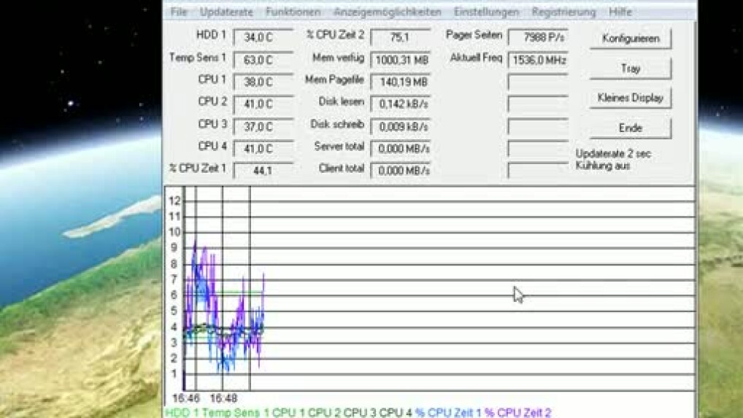Click the % CPU Zeit 2 value field
Image resolution: width=743 pixels, height=418 pixels.
[x=400, y=37]
